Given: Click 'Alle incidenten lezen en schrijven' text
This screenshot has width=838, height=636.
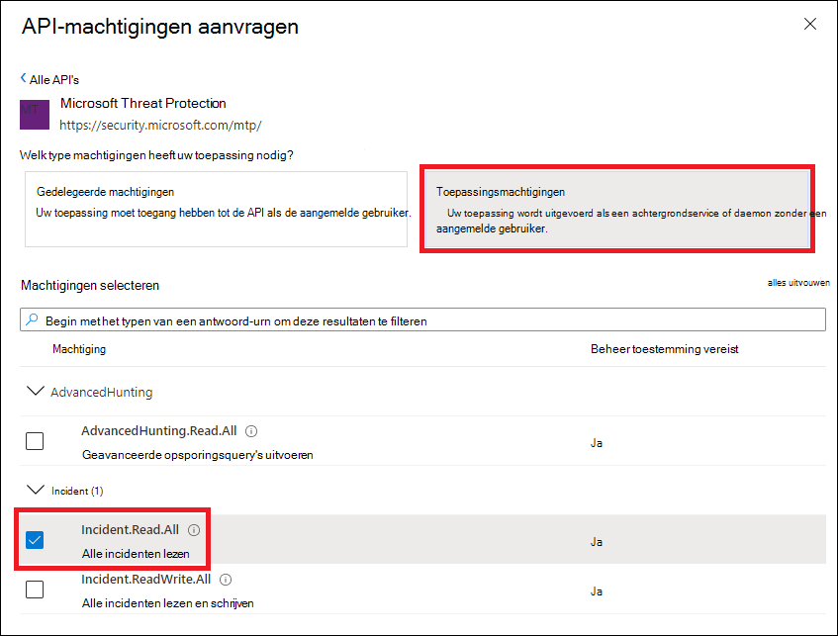Looking at the screenshot, I should (x=168, y=603).
